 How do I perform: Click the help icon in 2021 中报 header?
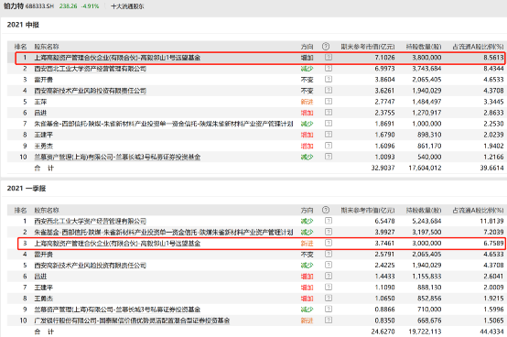[x=326, y=47]
